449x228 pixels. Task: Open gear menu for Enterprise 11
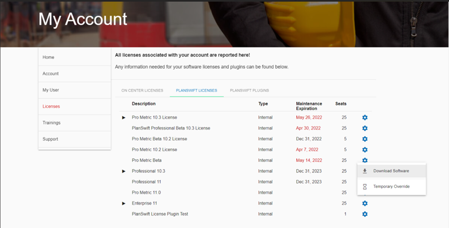coord(365,204)
